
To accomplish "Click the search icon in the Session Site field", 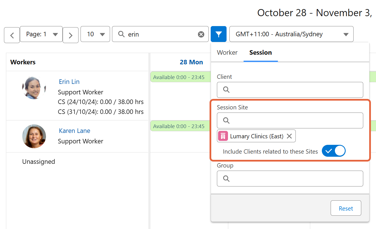I will (226, 120).
